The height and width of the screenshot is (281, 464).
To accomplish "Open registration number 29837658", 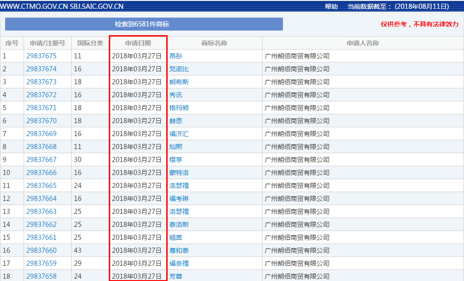I will pyautogui.click(x=41, y=276).
